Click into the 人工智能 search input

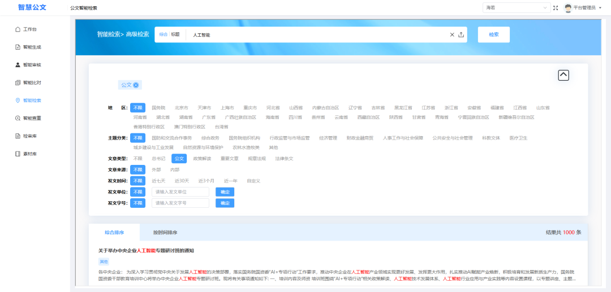tap(317, 34)
